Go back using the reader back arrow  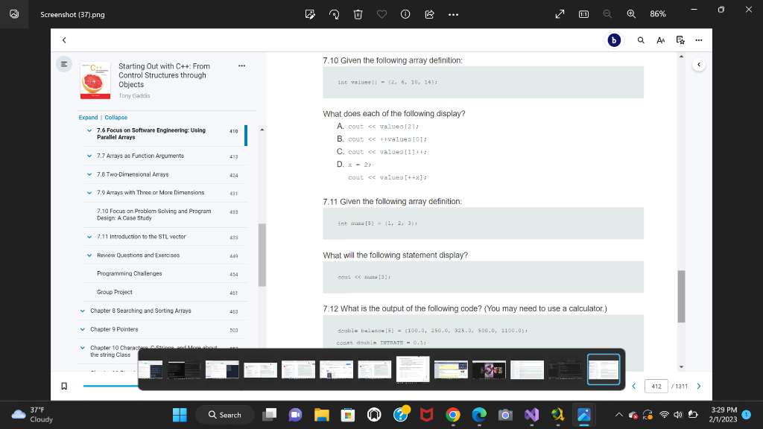pyautogui.click(x=64, y=40)
